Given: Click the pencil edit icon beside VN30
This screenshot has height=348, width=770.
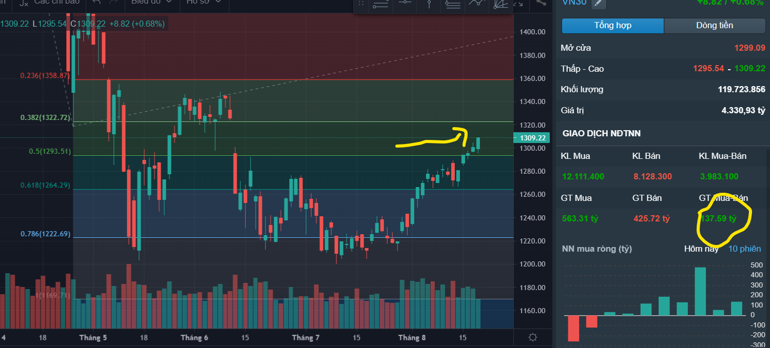Looking at the screenshot, I should (599, 3).
